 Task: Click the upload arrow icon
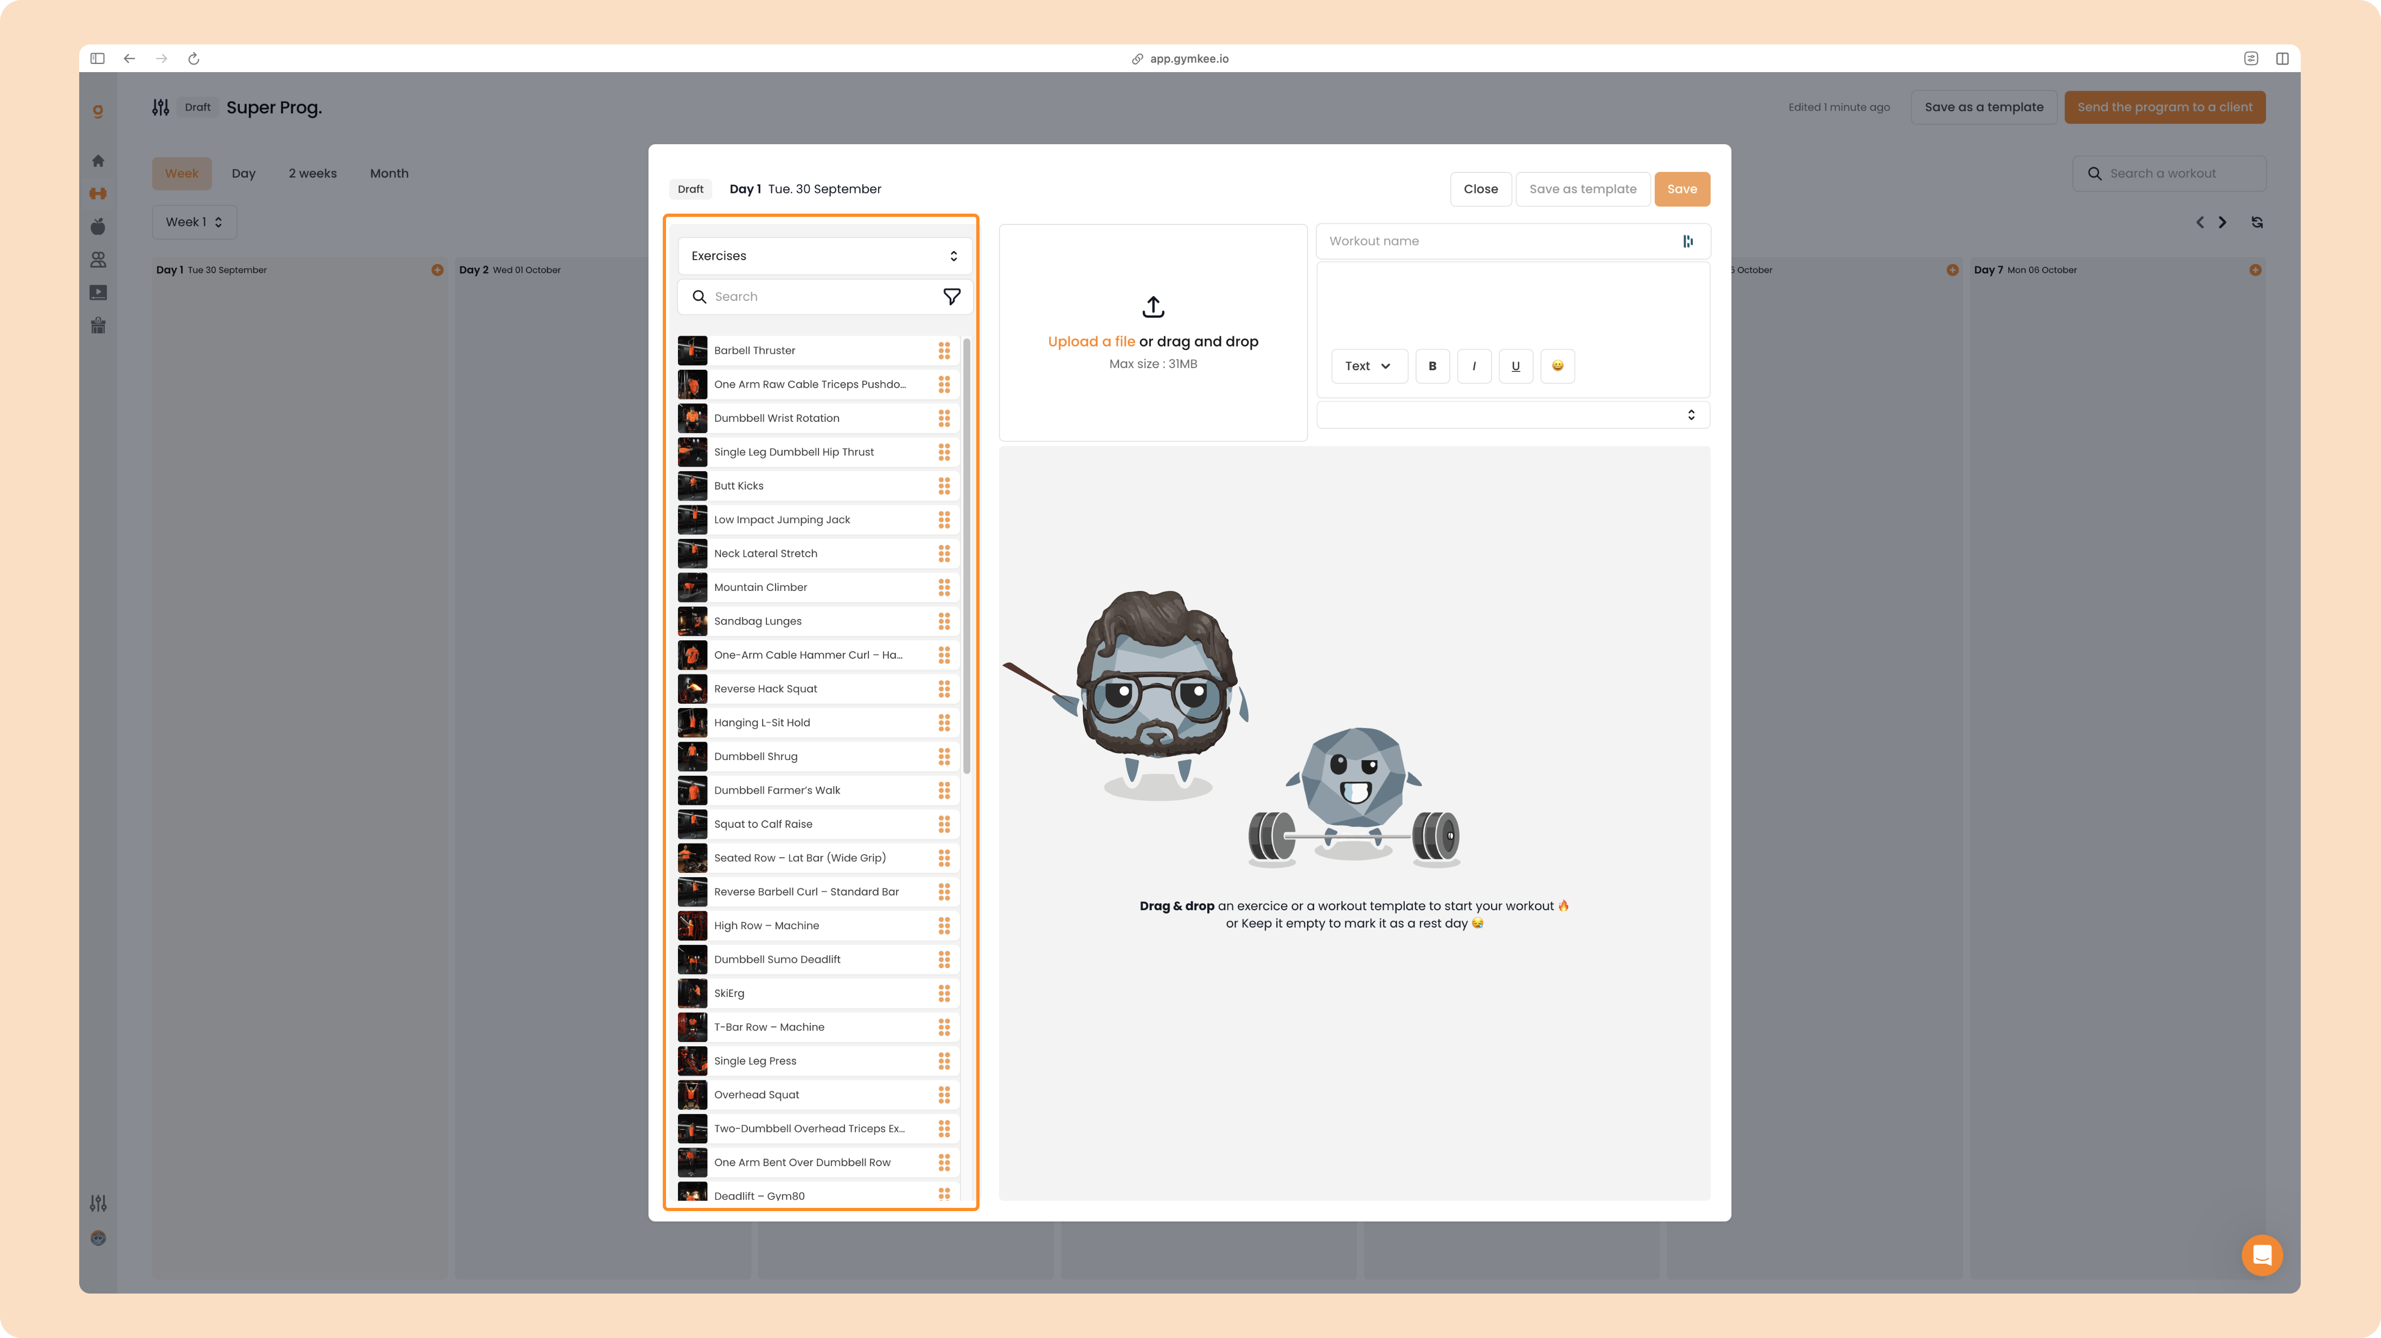click(1153, 307)
